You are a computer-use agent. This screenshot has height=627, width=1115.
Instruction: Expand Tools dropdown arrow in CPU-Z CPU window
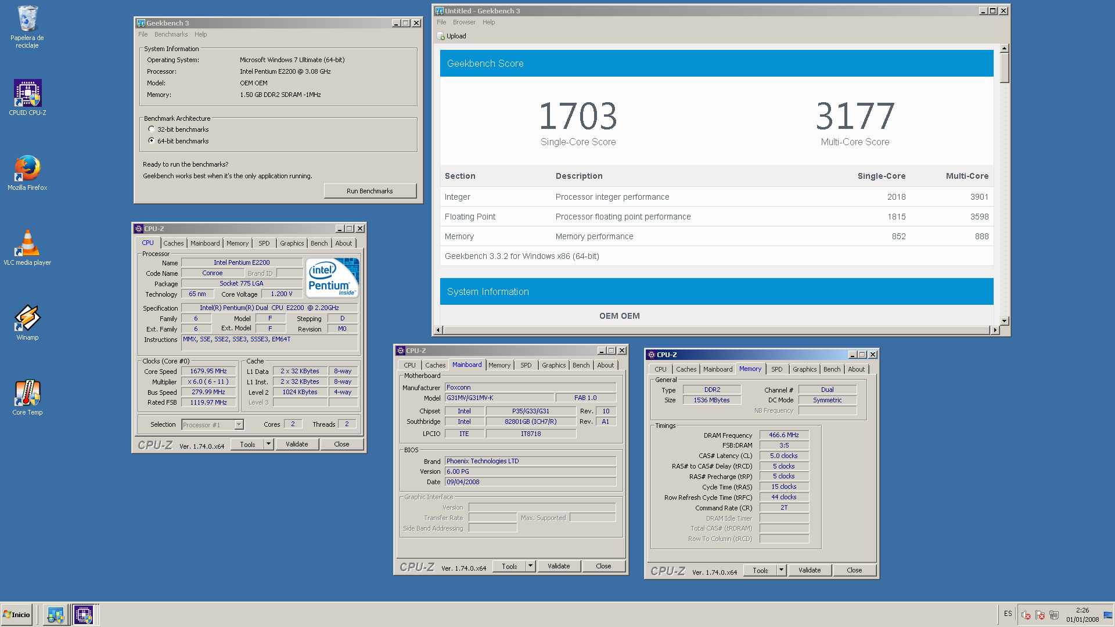268,444
